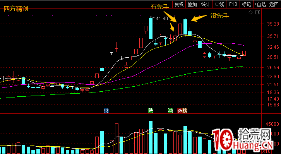The height and width of the screenshot is (154, 281).
Task: Open F10 company information
Action: click(x=233, y=4)
